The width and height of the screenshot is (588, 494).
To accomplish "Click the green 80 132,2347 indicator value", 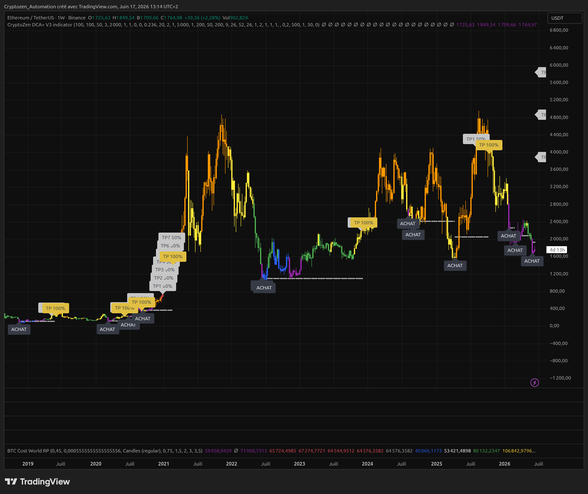I will pyautogui.click(x=487, y=451).
